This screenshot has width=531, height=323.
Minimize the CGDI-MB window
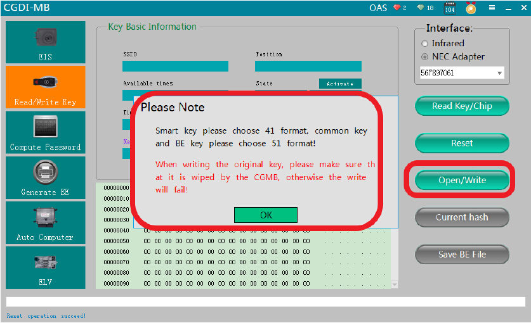click(508, 8)
